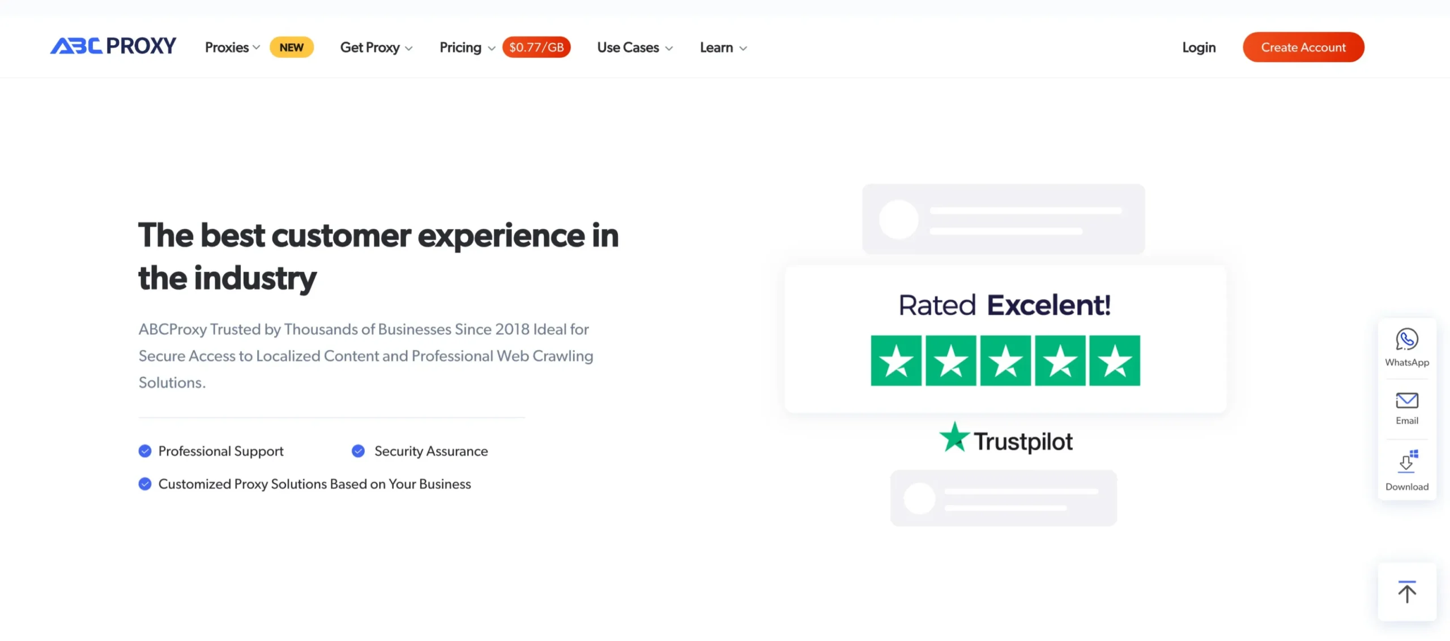
Task: Click the NEW badge icon next to Proxies
Action: tap(291, 46)
